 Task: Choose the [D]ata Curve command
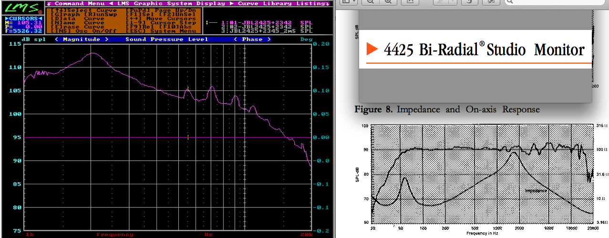pos(78,18)
